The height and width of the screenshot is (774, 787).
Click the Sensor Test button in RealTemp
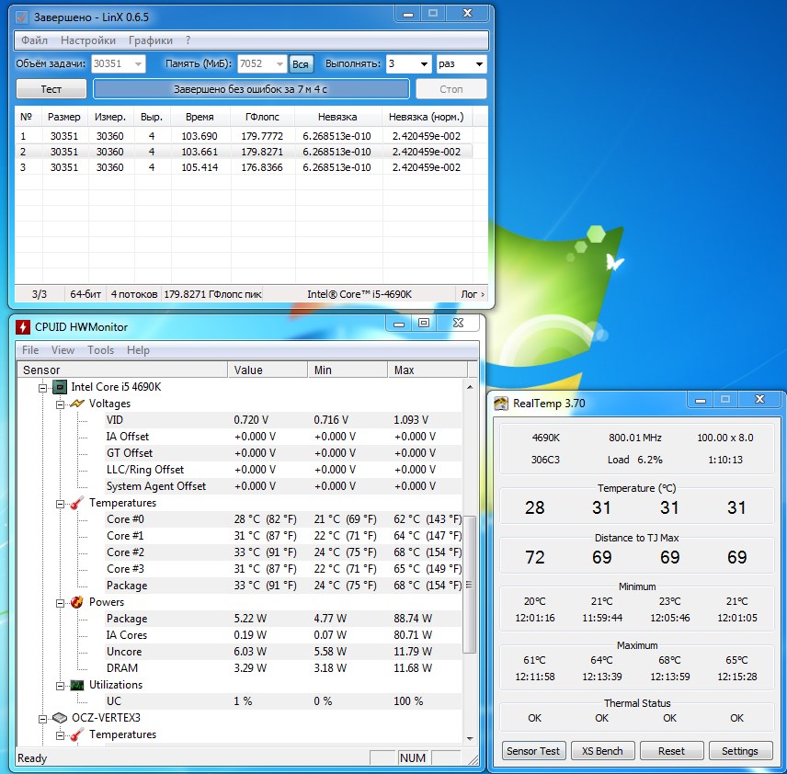coord(533,751)
